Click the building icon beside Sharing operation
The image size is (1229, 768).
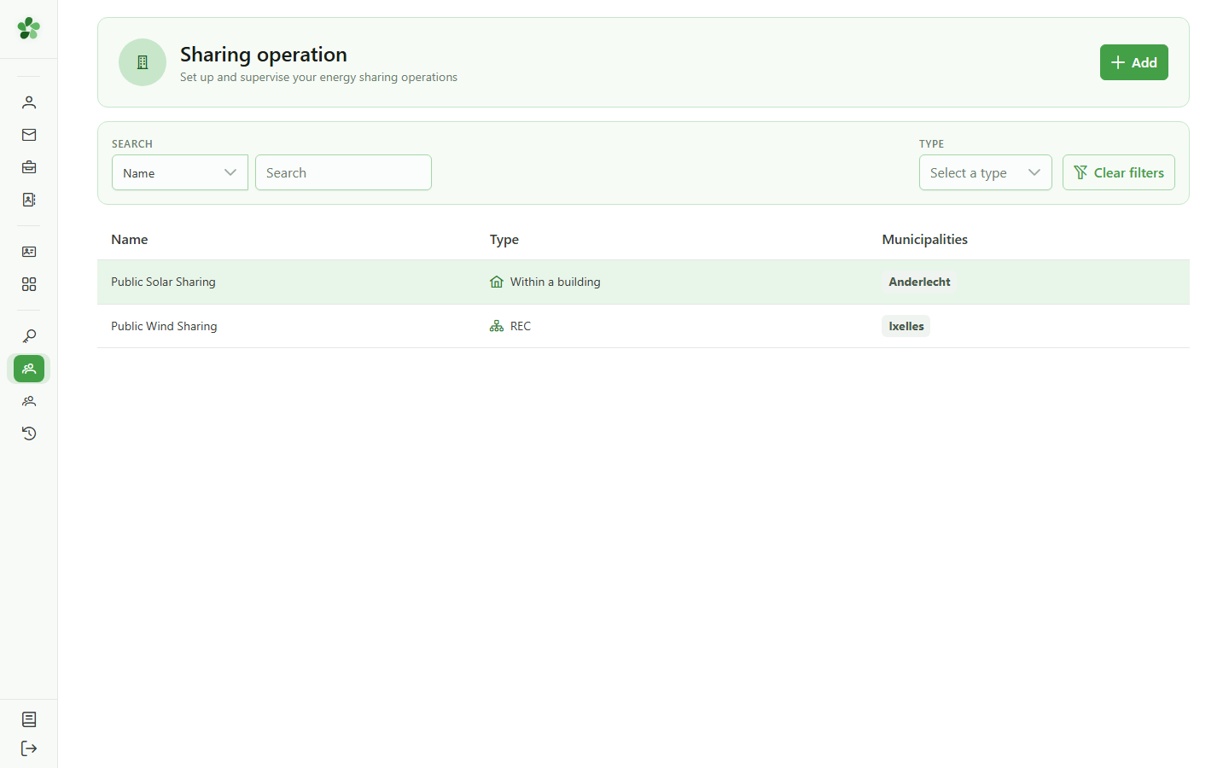pyautogui.click(x=143, y=62)
